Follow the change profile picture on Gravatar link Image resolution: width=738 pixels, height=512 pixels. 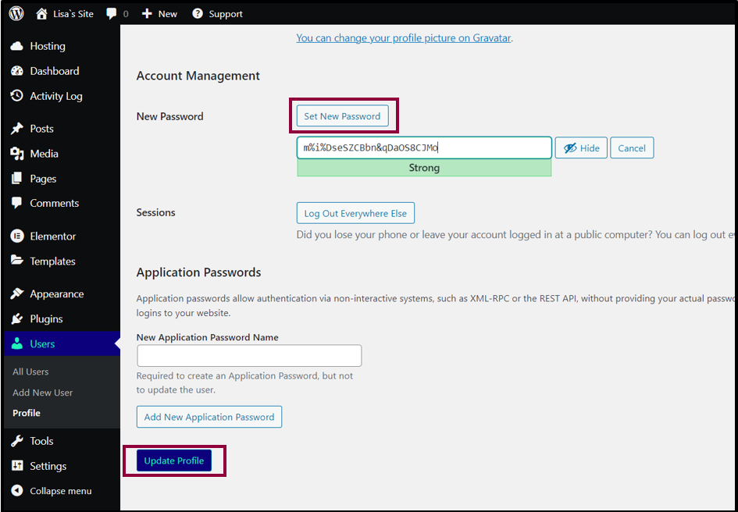pyautogui.click(x=403, y=38)
